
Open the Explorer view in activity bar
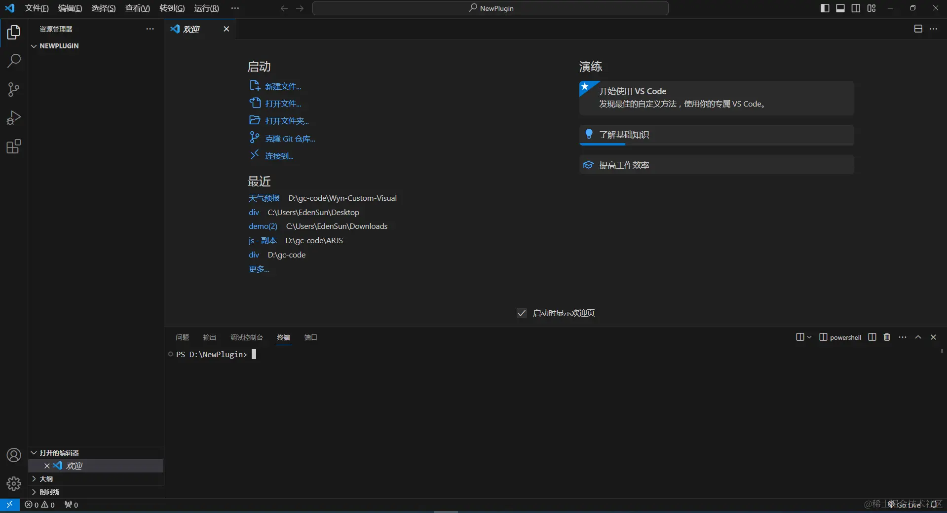tap(14, 33)
